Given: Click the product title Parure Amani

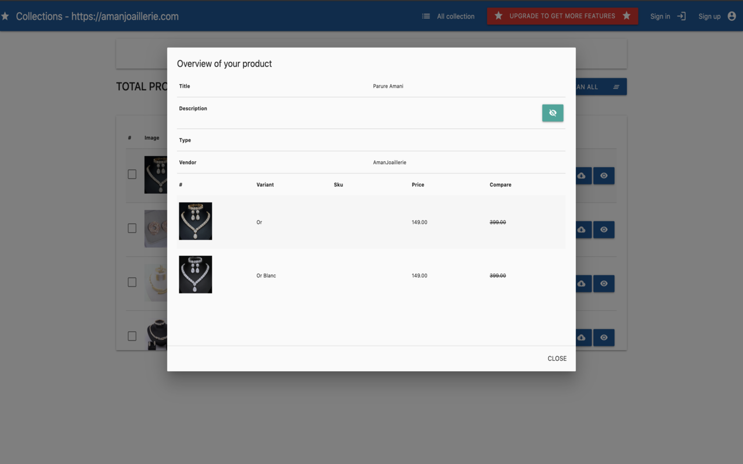Looking at the screenshot, I should (x=389, y=86).
